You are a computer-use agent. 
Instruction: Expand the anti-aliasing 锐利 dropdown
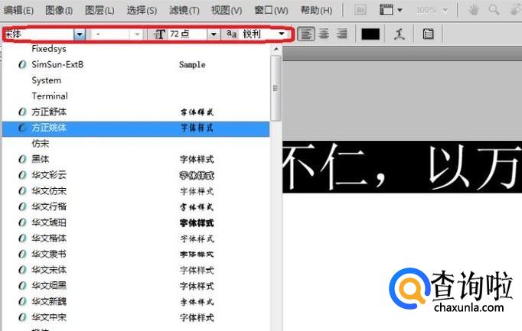(281, 34)
